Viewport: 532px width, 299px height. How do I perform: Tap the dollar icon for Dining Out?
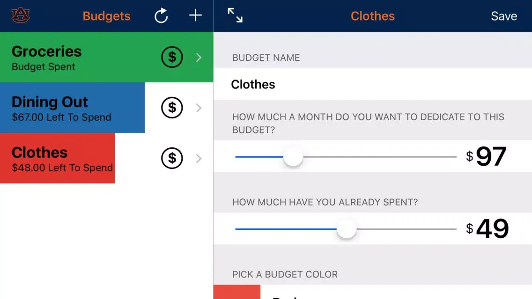click(172, 108)
